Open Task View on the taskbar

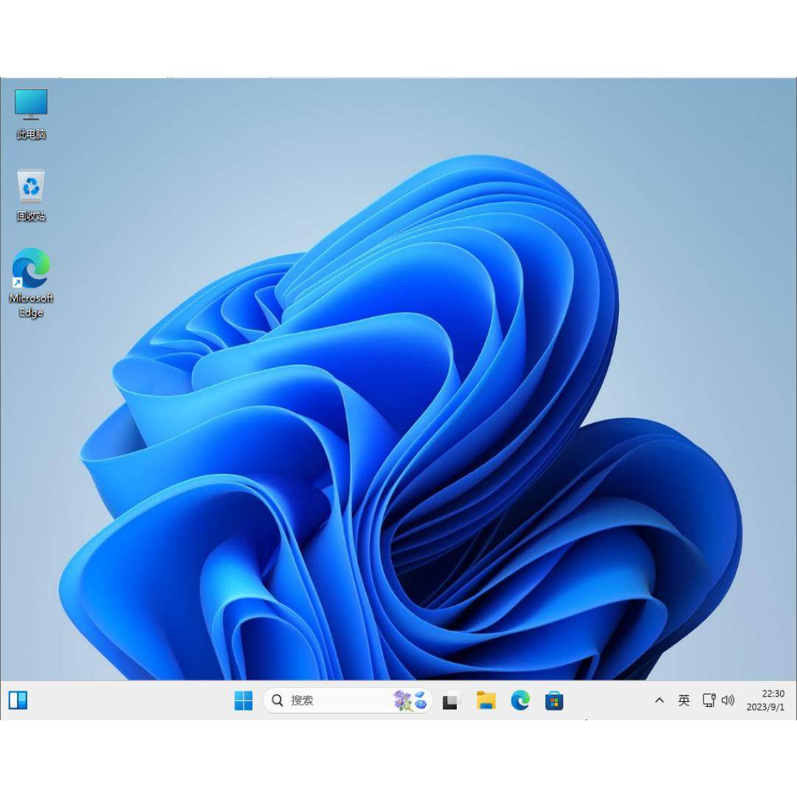tap(451, 701)
